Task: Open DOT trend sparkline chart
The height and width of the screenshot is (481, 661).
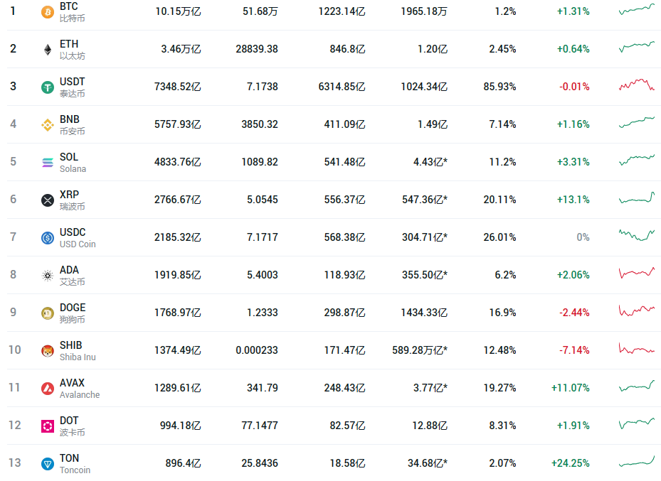Action: tap(637, 423)
